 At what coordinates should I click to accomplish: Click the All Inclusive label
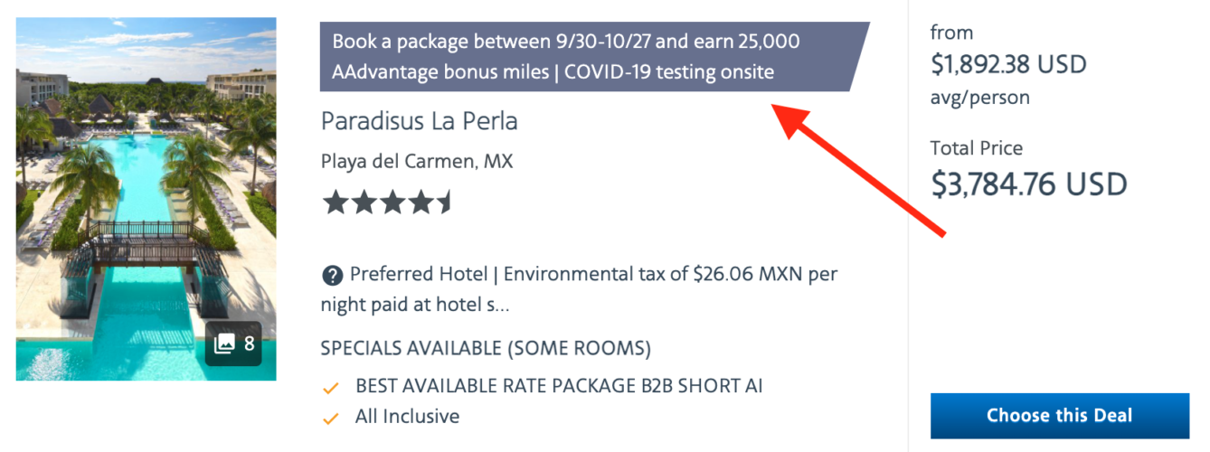coord(407,417)
